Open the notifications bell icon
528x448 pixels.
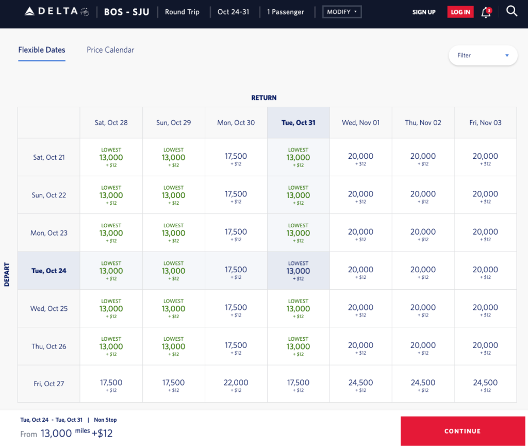(486, 12)
